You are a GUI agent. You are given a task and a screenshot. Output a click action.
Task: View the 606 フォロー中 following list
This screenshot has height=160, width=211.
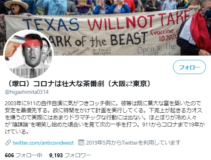click(23, 155)
